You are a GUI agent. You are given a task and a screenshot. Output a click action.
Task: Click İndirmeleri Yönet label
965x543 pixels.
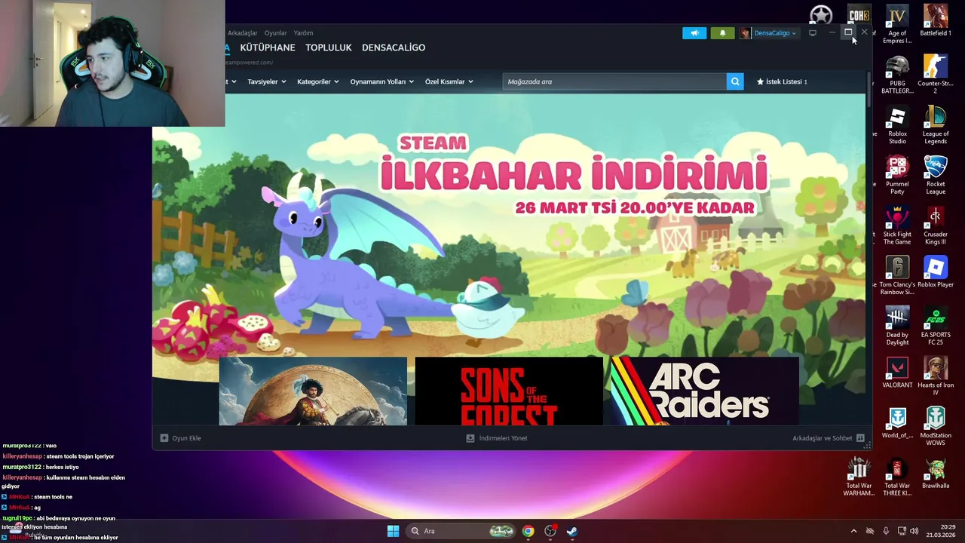[x=503, y=438]
